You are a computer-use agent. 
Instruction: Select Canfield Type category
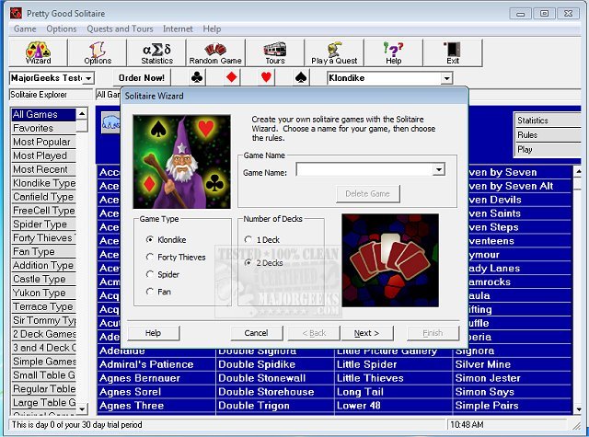43,197
